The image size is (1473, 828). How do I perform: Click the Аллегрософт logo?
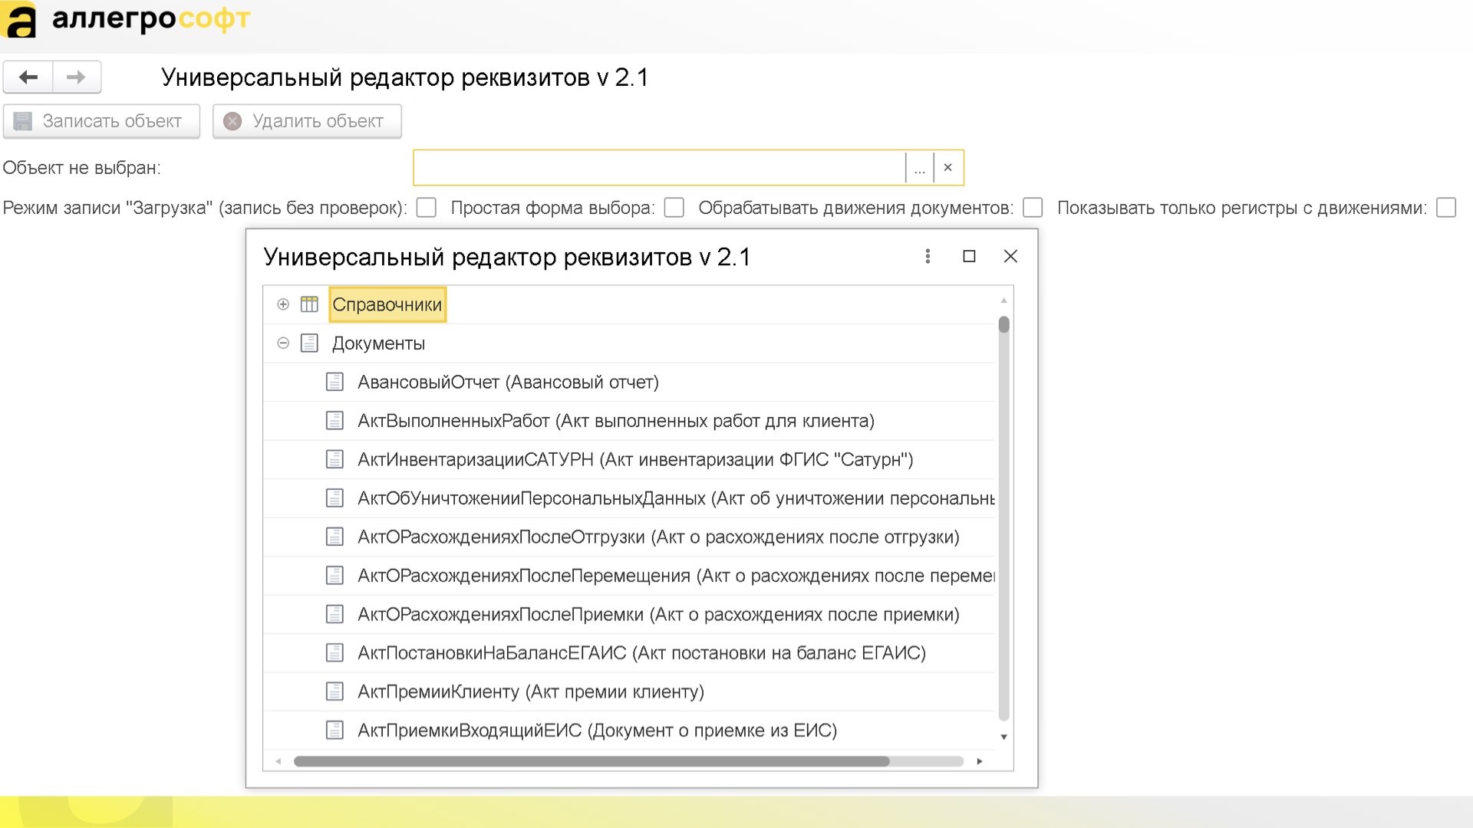[x=126, y=19]
